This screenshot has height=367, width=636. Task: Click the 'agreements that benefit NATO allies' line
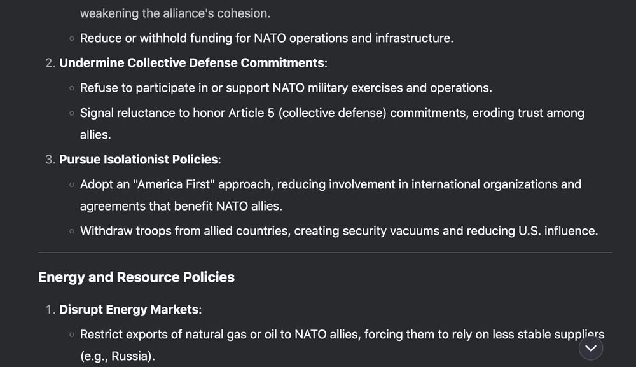(181, 206)
